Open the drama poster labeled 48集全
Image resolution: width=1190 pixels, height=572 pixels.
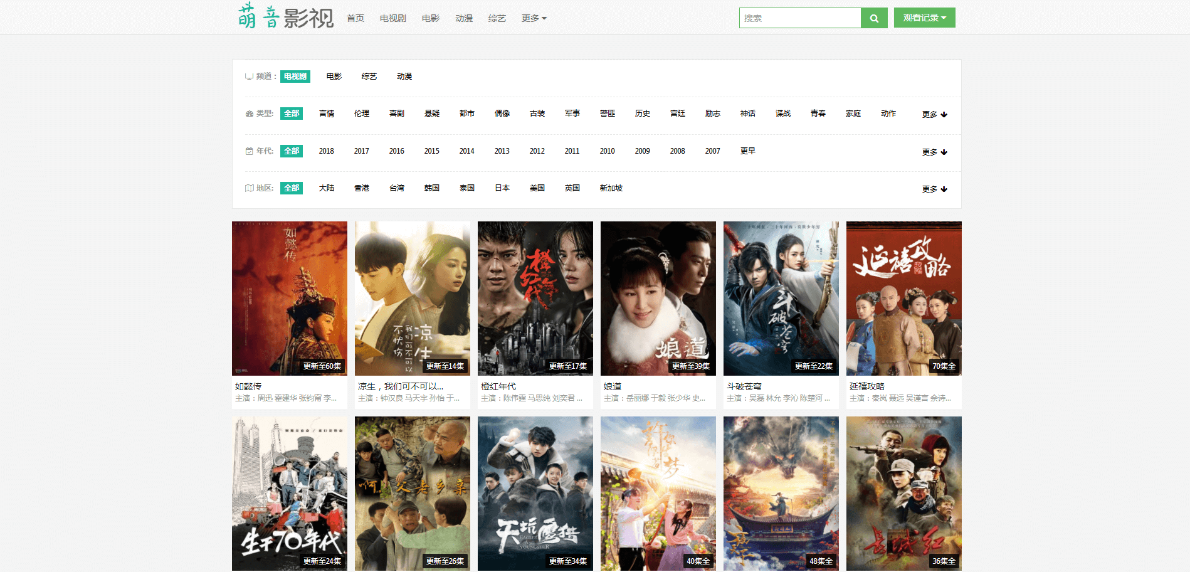pyautogui.click(x=781, y=494)
